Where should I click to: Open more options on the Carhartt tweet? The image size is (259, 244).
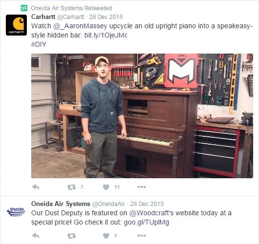click(x=141, y=187)
